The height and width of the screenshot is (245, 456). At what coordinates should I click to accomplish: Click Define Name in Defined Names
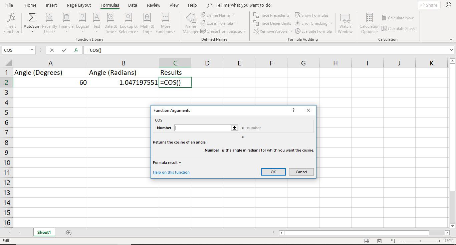click(x=215, y=15)
